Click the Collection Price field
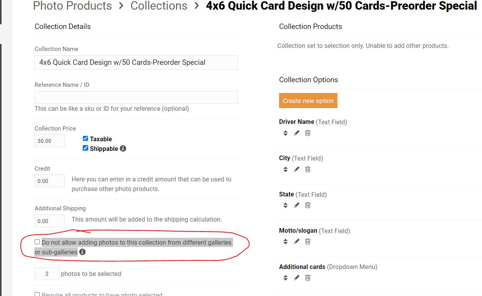This screenshot has height=296, width=482. pos(50,141)
